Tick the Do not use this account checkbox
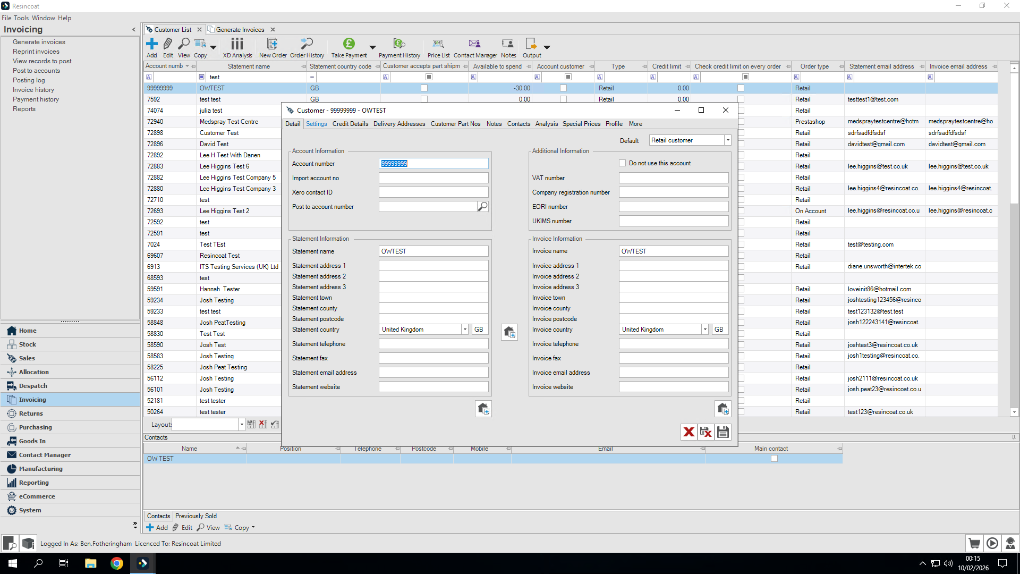The width and height of the screenshot is (1020, 574). 622,163
